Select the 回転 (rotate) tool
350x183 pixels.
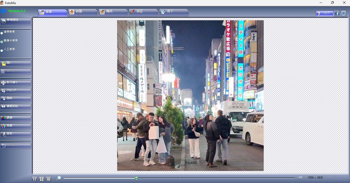coord(16,99)
